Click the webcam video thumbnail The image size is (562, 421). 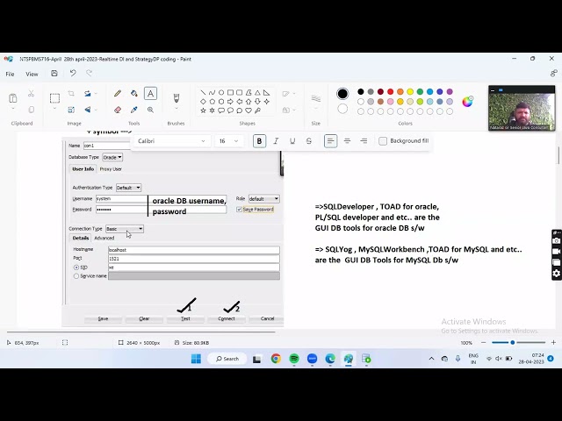[522, 108]
